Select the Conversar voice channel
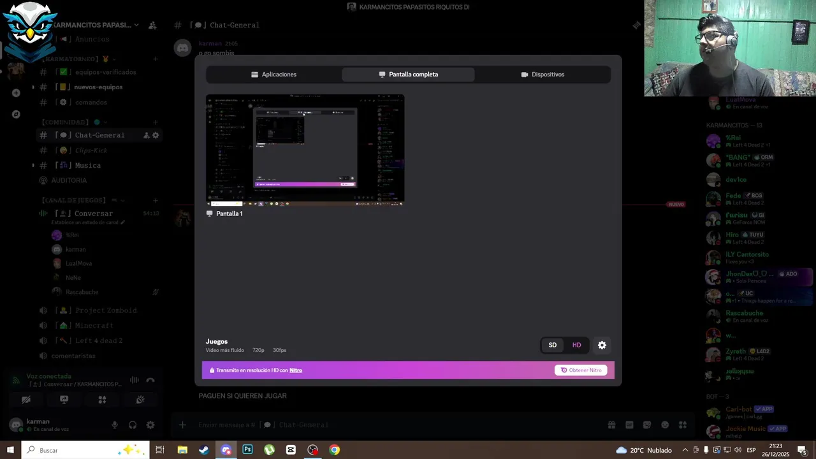This screenshot has width=816, height=459. point(93,214)
